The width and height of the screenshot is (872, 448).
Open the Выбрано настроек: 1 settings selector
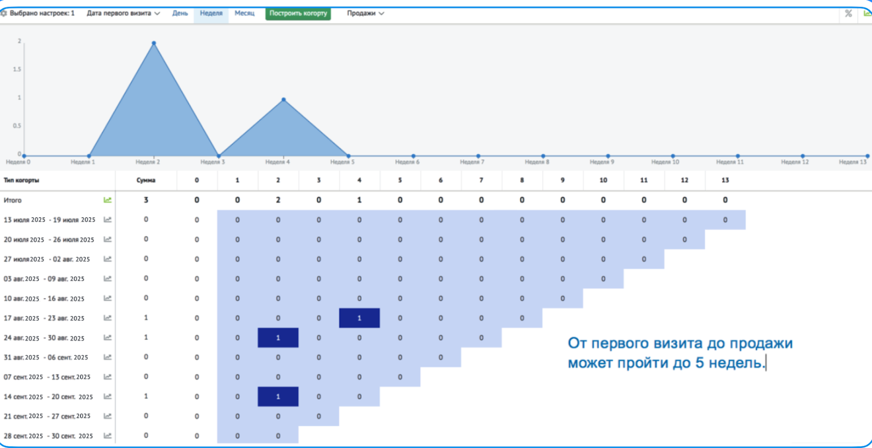coord(42,13)
